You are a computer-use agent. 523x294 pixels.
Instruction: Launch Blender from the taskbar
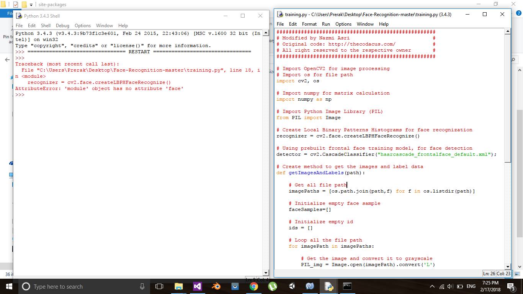pyautogui.click(x=216, y=286)
